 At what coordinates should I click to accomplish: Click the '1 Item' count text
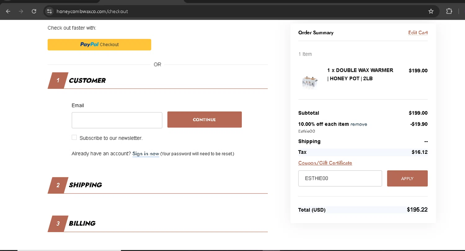pos(305,54)
